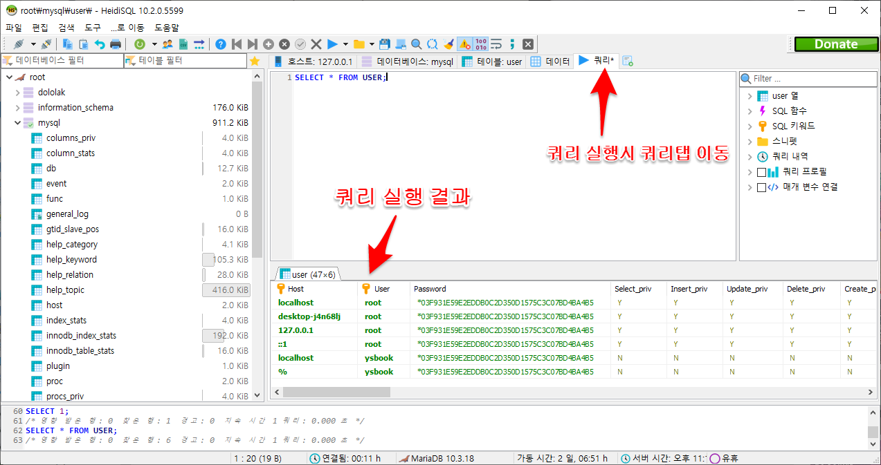Tick the 매개 변수 연결 checkbox
The width and height of the screenshot is (881, 465).
click(762, 187)
